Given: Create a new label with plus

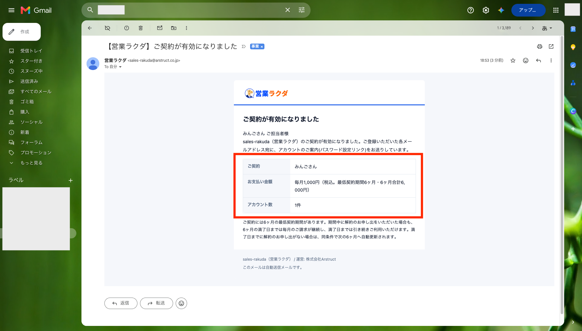Looking at the screenshot, I should coord(71,180).
